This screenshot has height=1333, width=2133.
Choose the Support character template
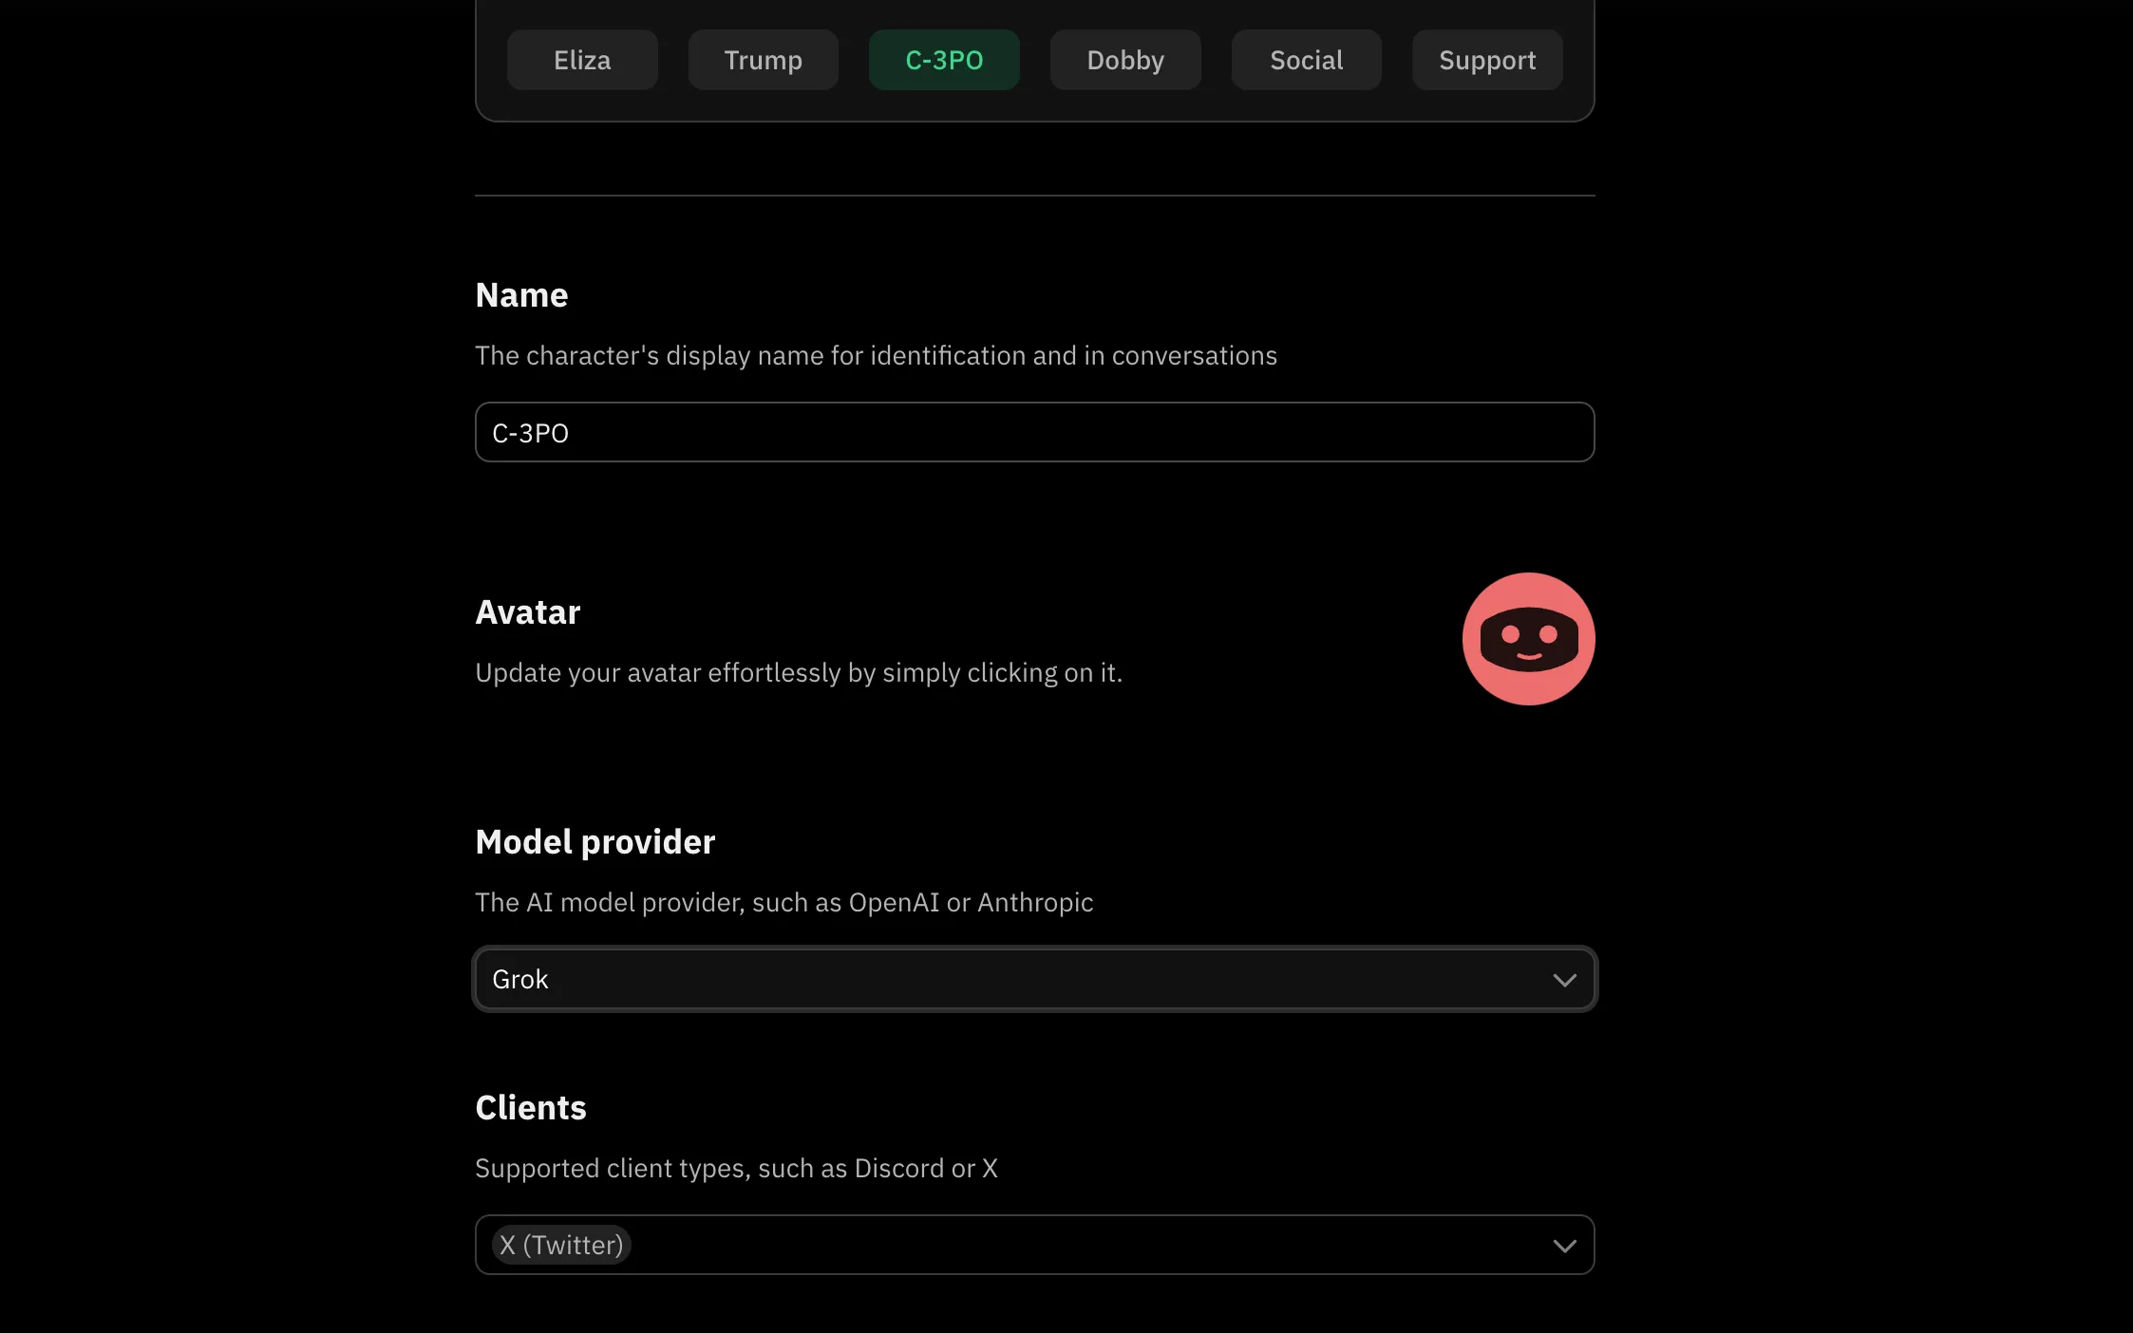coord(1487,60)
